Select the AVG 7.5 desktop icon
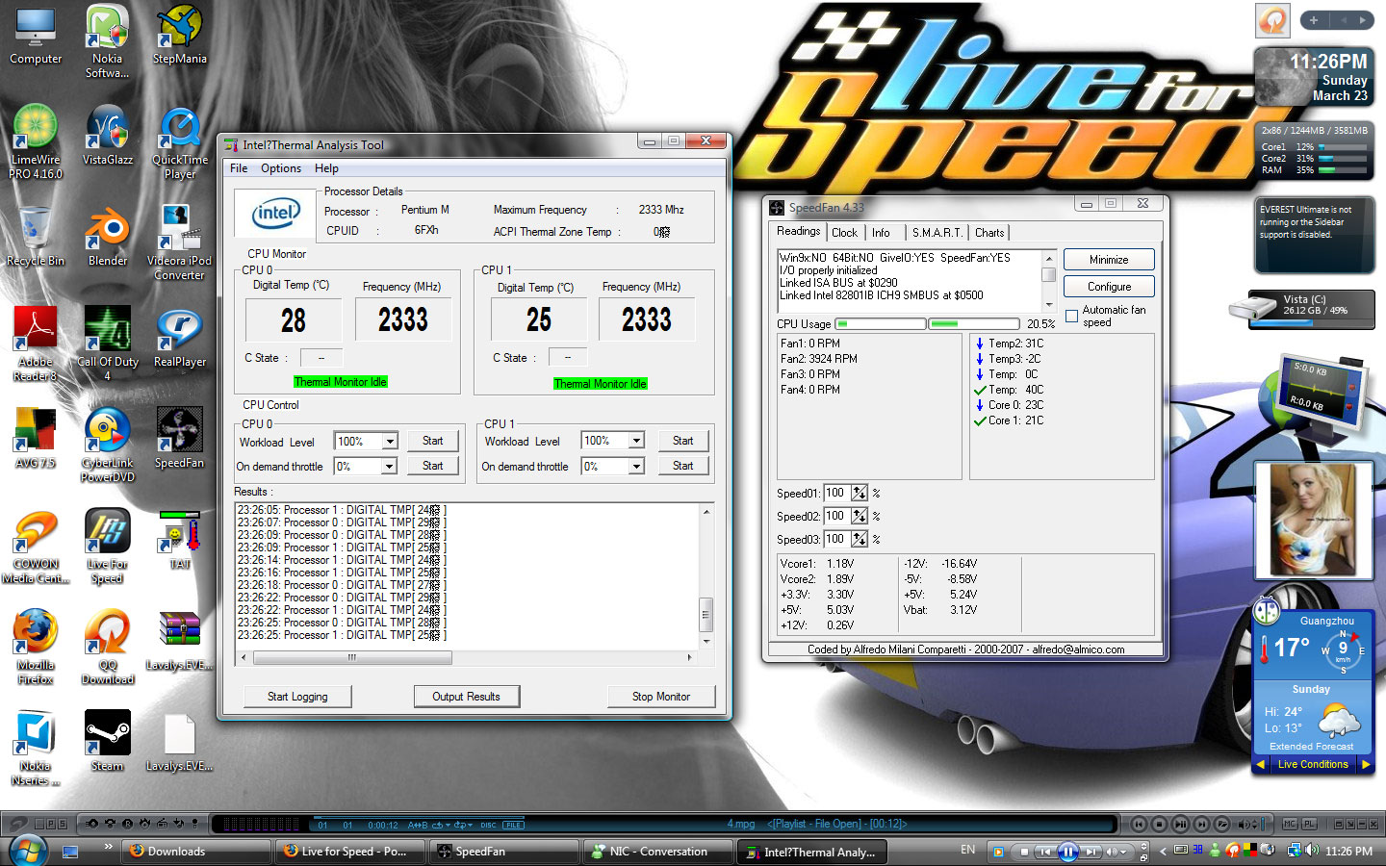This screenshot has width=1386, height=866. pos(36,439)
